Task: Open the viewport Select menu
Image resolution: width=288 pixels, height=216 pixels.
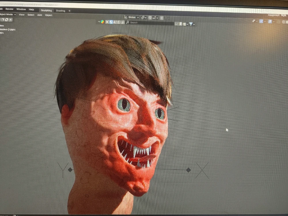Action: pos(31,15)
